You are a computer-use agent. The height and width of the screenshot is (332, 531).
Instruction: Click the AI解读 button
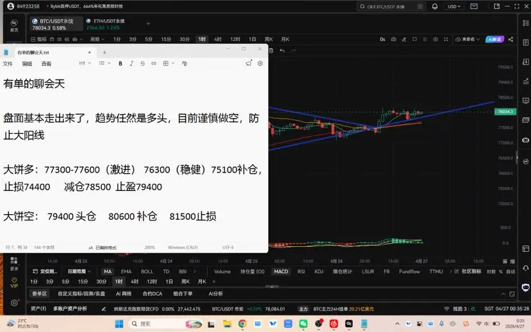click(494, 39)
